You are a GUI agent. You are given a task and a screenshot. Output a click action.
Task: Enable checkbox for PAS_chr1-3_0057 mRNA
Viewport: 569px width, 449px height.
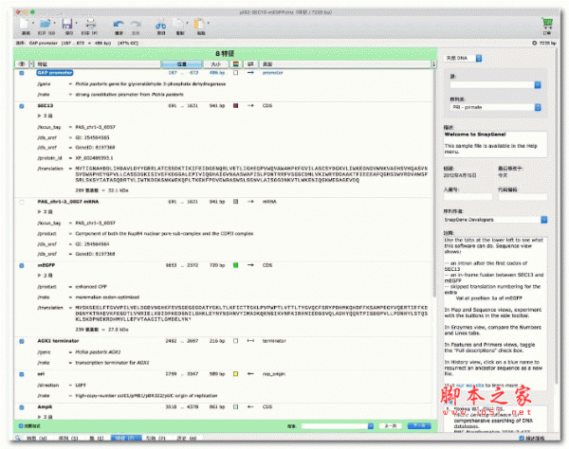point(22,202)
